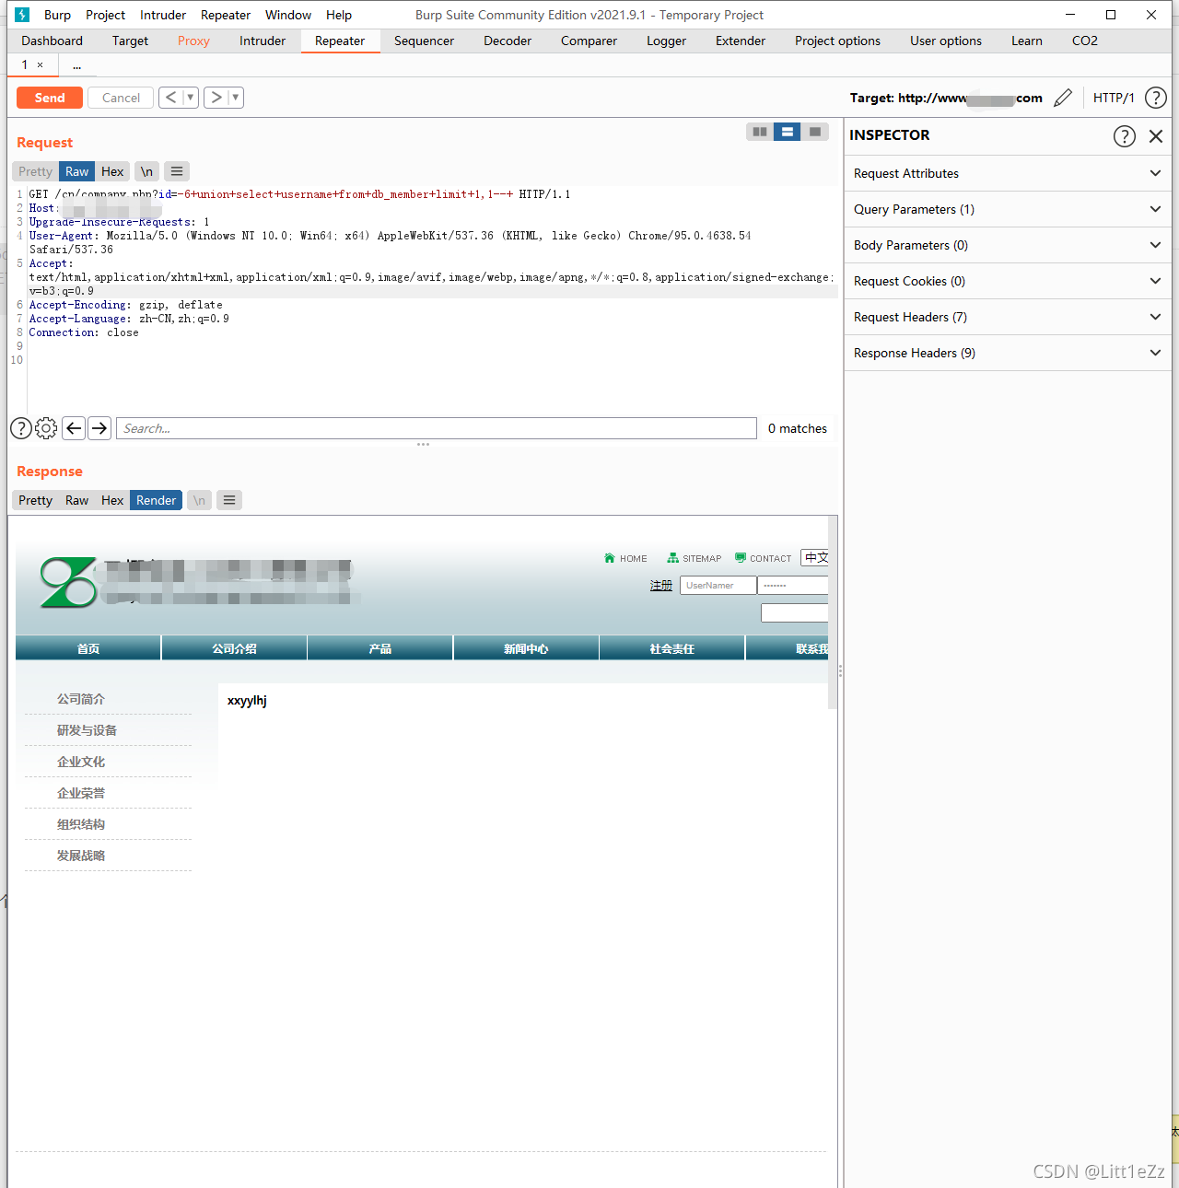1179x1188 pixels.
Task: Switch to the Decoder tab
Action: (x=508, y=41)
